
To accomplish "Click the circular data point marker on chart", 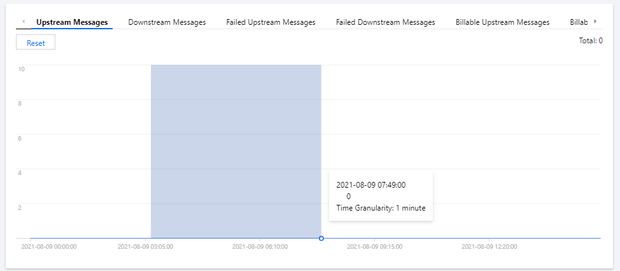I will (x=321, y=238).
